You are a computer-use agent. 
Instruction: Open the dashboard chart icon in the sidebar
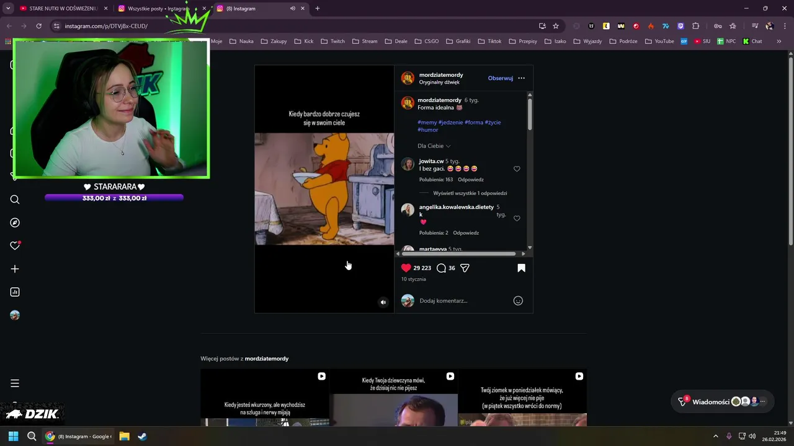click(x=15, y=292)
